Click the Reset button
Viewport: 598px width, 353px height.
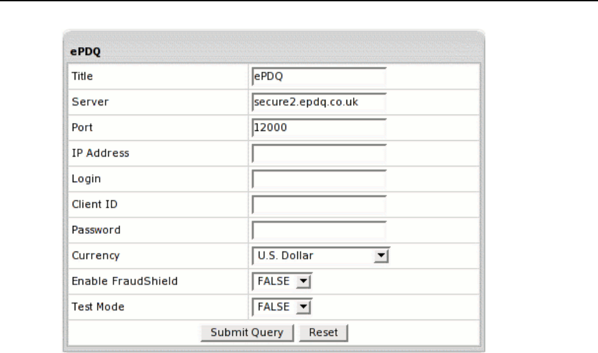[x=324, y=333]
